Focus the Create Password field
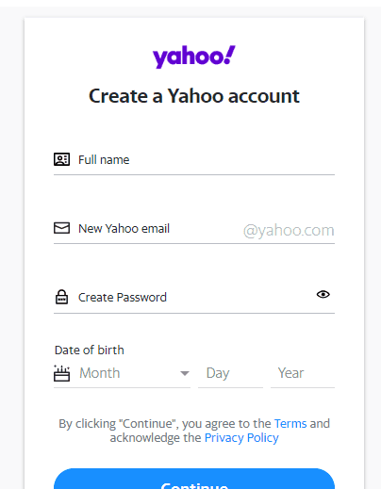 [194, 298]
